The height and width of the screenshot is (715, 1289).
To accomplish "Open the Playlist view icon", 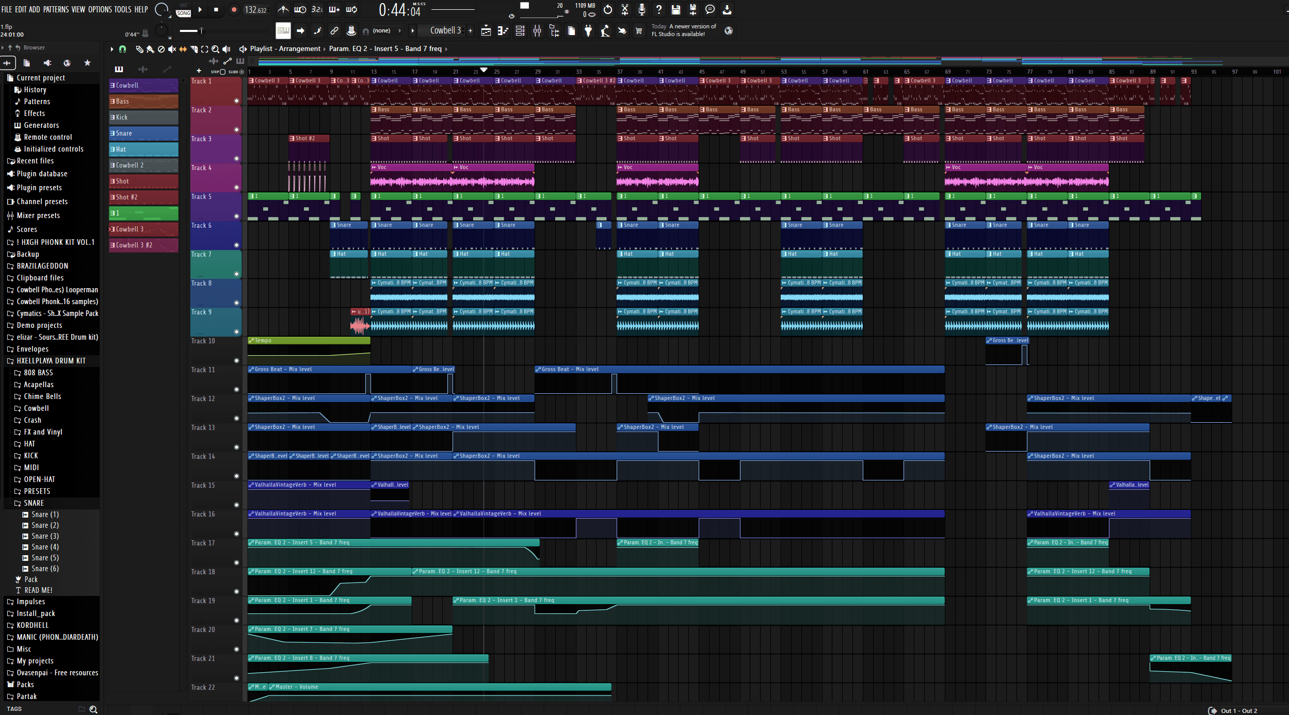I will click(486, 31).
